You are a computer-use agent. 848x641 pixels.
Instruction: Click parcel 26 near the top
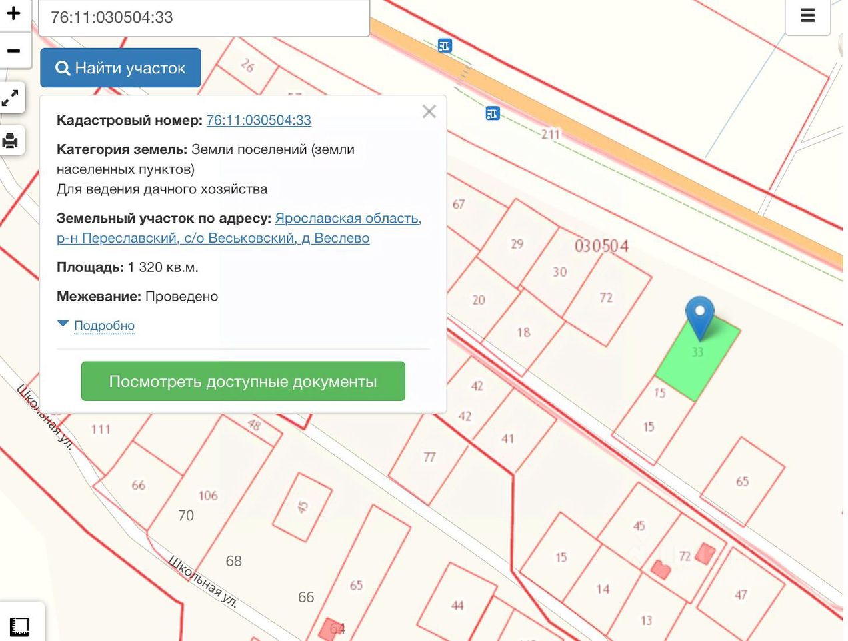(247, 65)
